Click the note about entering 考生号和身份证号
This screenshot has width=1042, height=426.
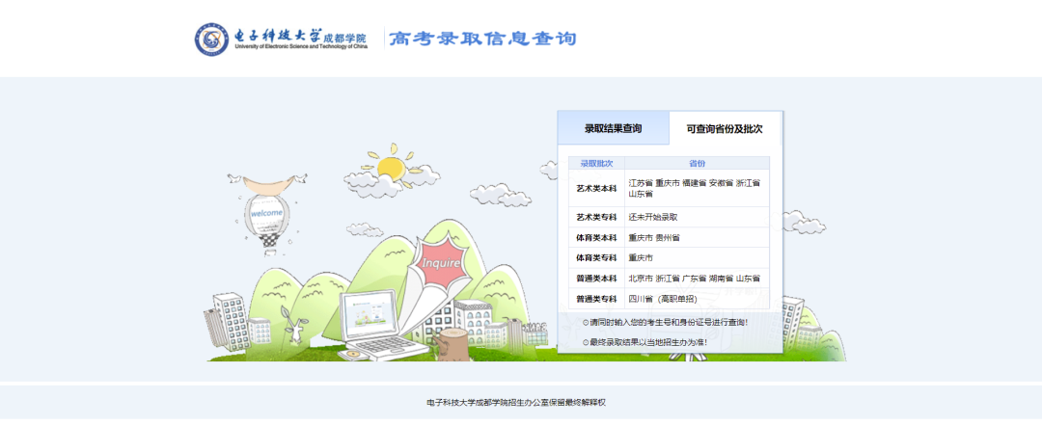coord(665,323)
